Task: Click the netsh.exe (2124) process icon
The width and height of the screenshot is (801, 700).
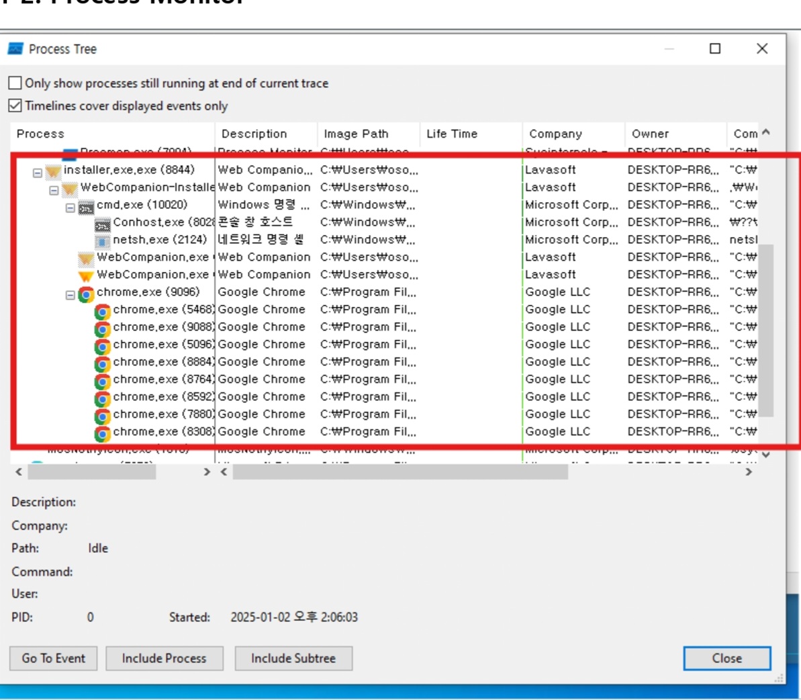Action: (102, 242)
